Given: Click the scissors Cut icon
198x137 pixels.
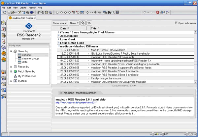Looking at the screenshot, I should (38, 12).
